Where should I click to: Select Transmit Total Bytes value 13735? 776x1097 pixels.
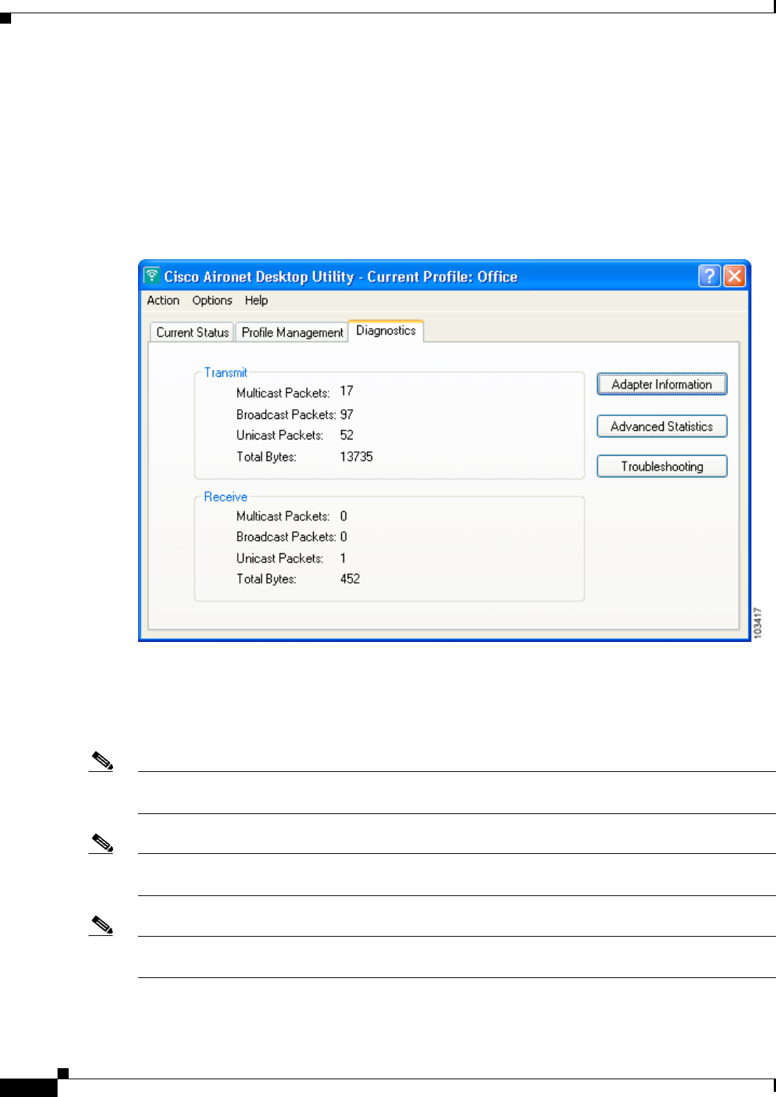click(356, 457)
